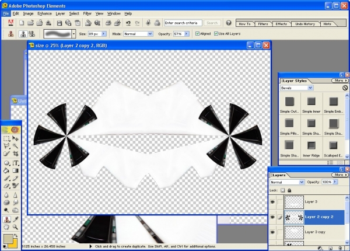Toggle link box beside Layer 3
Screen dimensions: 350x251
(280, 202)
